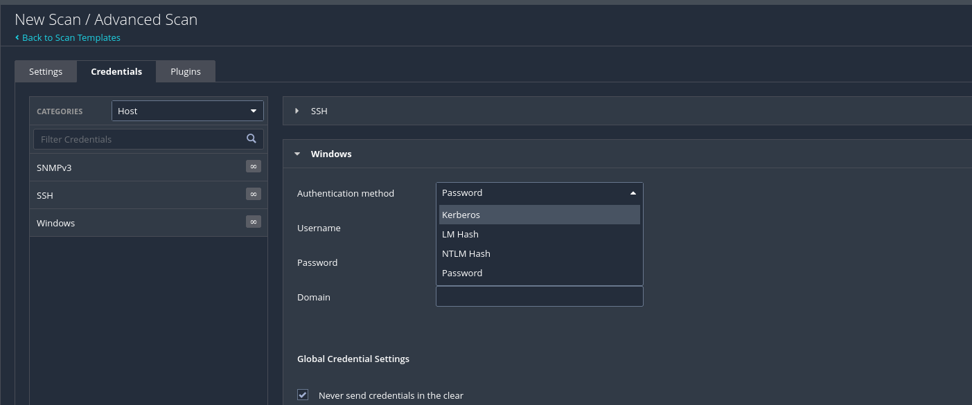Click the Filter Credentials search field

(x=139, y=139)
